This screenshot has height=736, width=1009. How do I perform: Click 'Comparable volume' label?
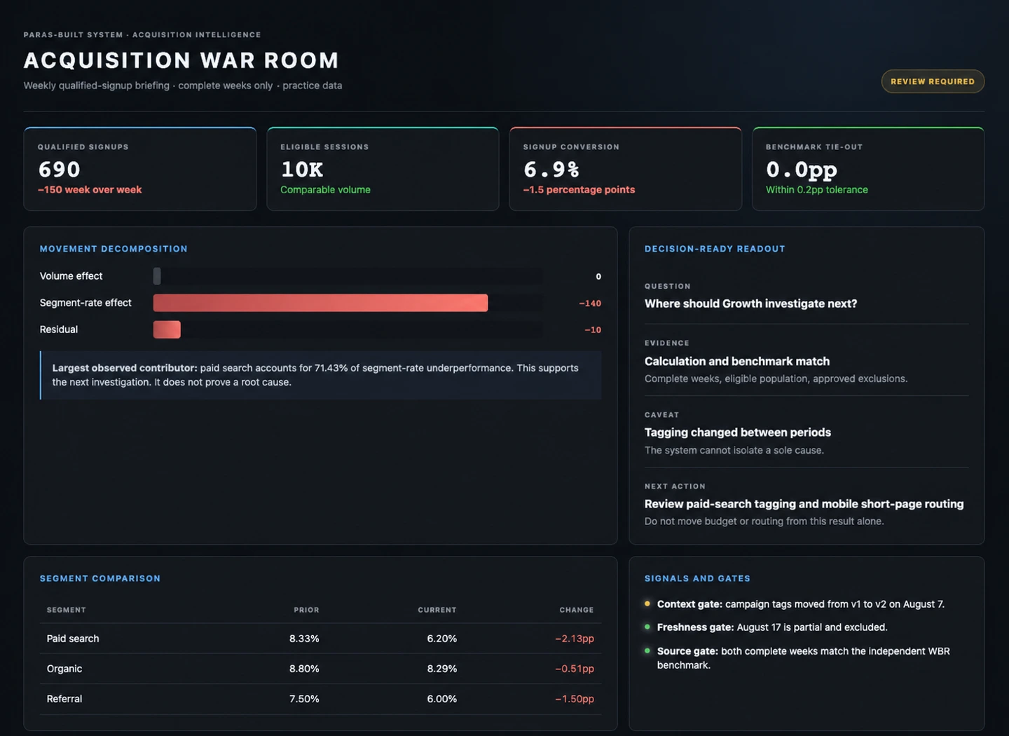[x=325, y=189]
